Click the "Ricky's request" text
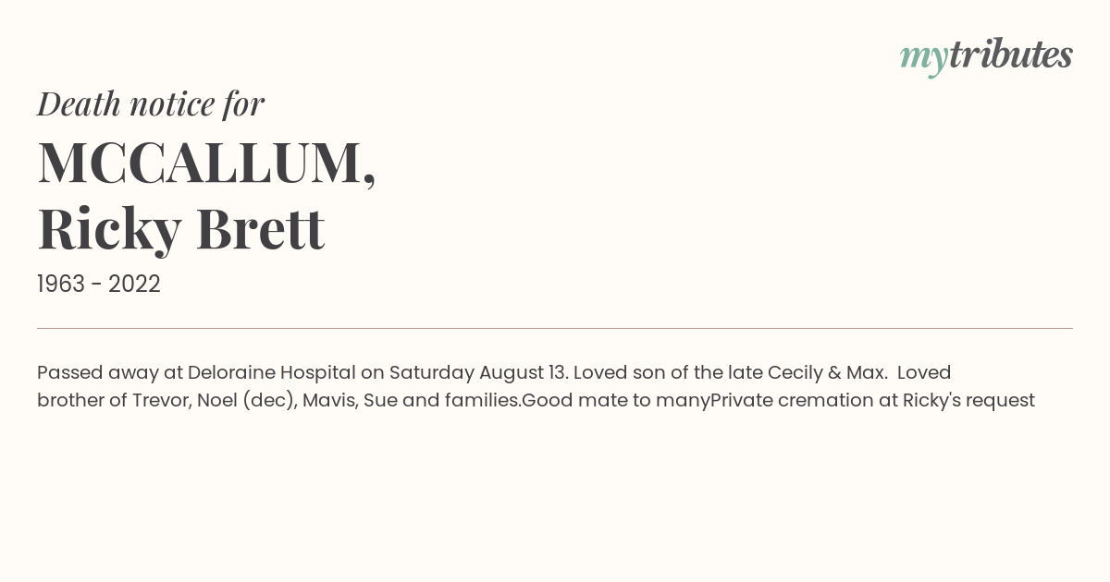The width and height of the screenshot is (1110, 582). 968,401
